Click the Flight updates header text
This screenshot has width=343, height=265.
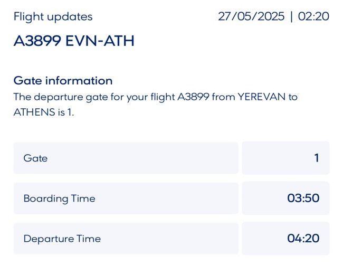click(x=53, y=16)
